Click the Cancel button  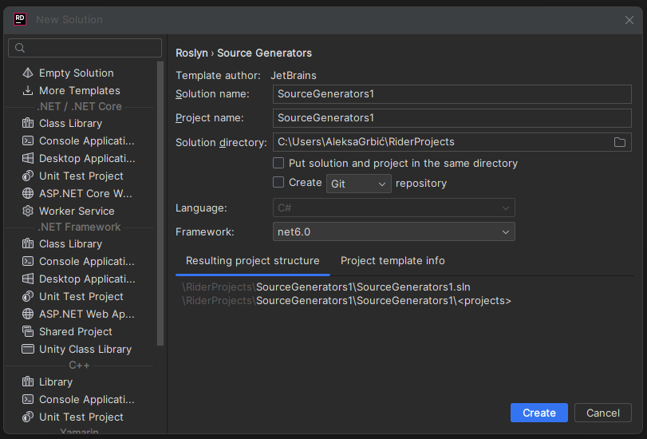pyautogui.click(x=603, y=413)
